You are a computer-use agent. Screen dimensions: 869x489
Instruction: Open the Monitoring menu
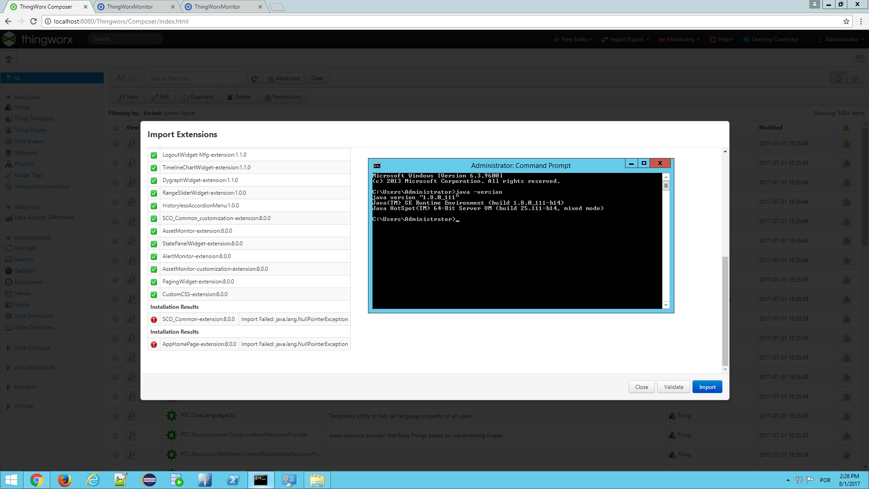(680, 39)
